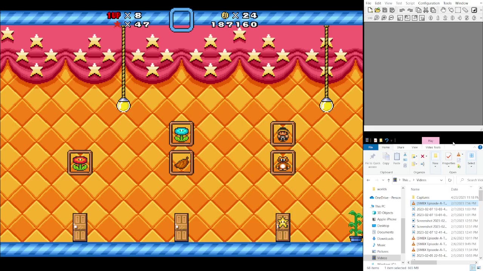Click the Copy button in Clipboard group
Screen dimensions: 483x271
tap(386, 158)
